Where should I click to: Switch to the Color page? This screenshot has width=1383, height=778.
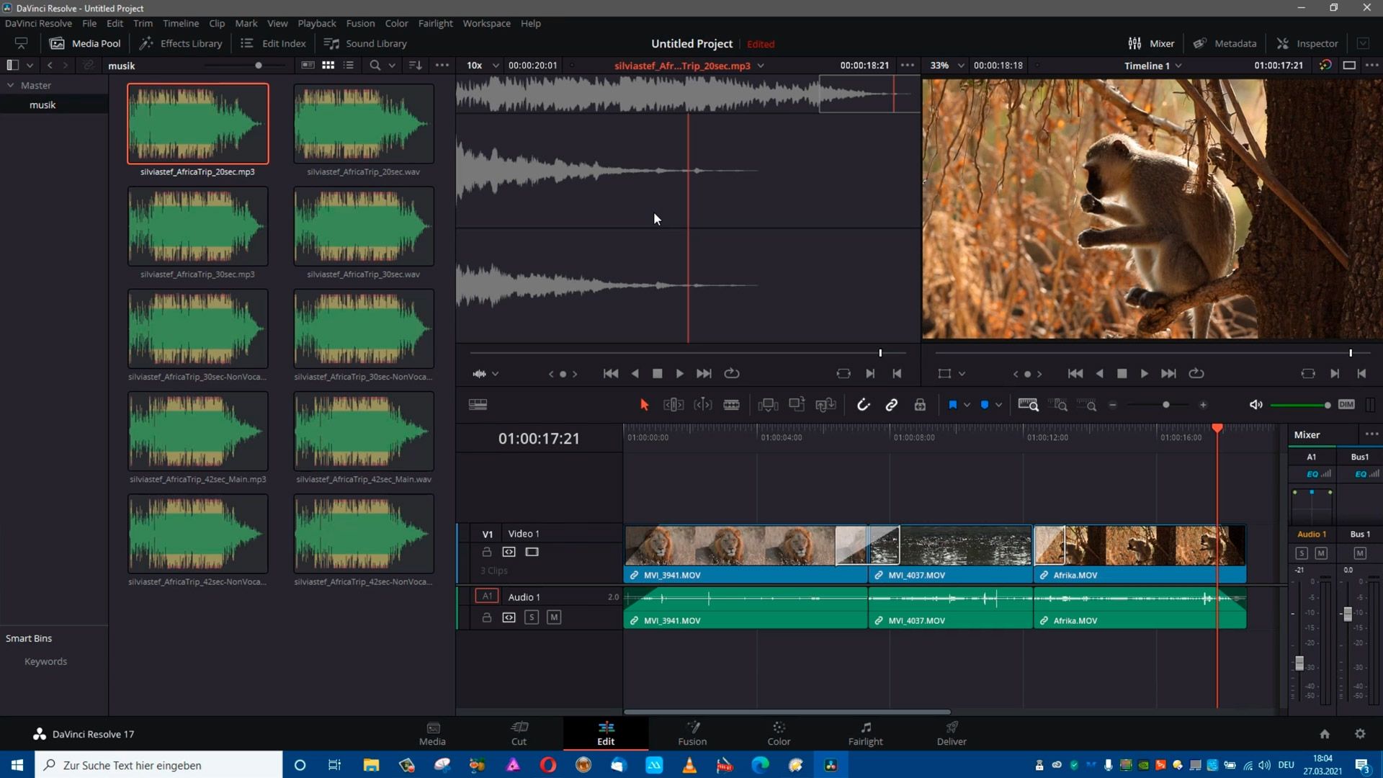779,733
